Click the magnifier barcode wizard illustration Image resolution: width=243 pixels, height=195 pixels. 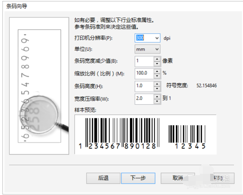[39, 86]
